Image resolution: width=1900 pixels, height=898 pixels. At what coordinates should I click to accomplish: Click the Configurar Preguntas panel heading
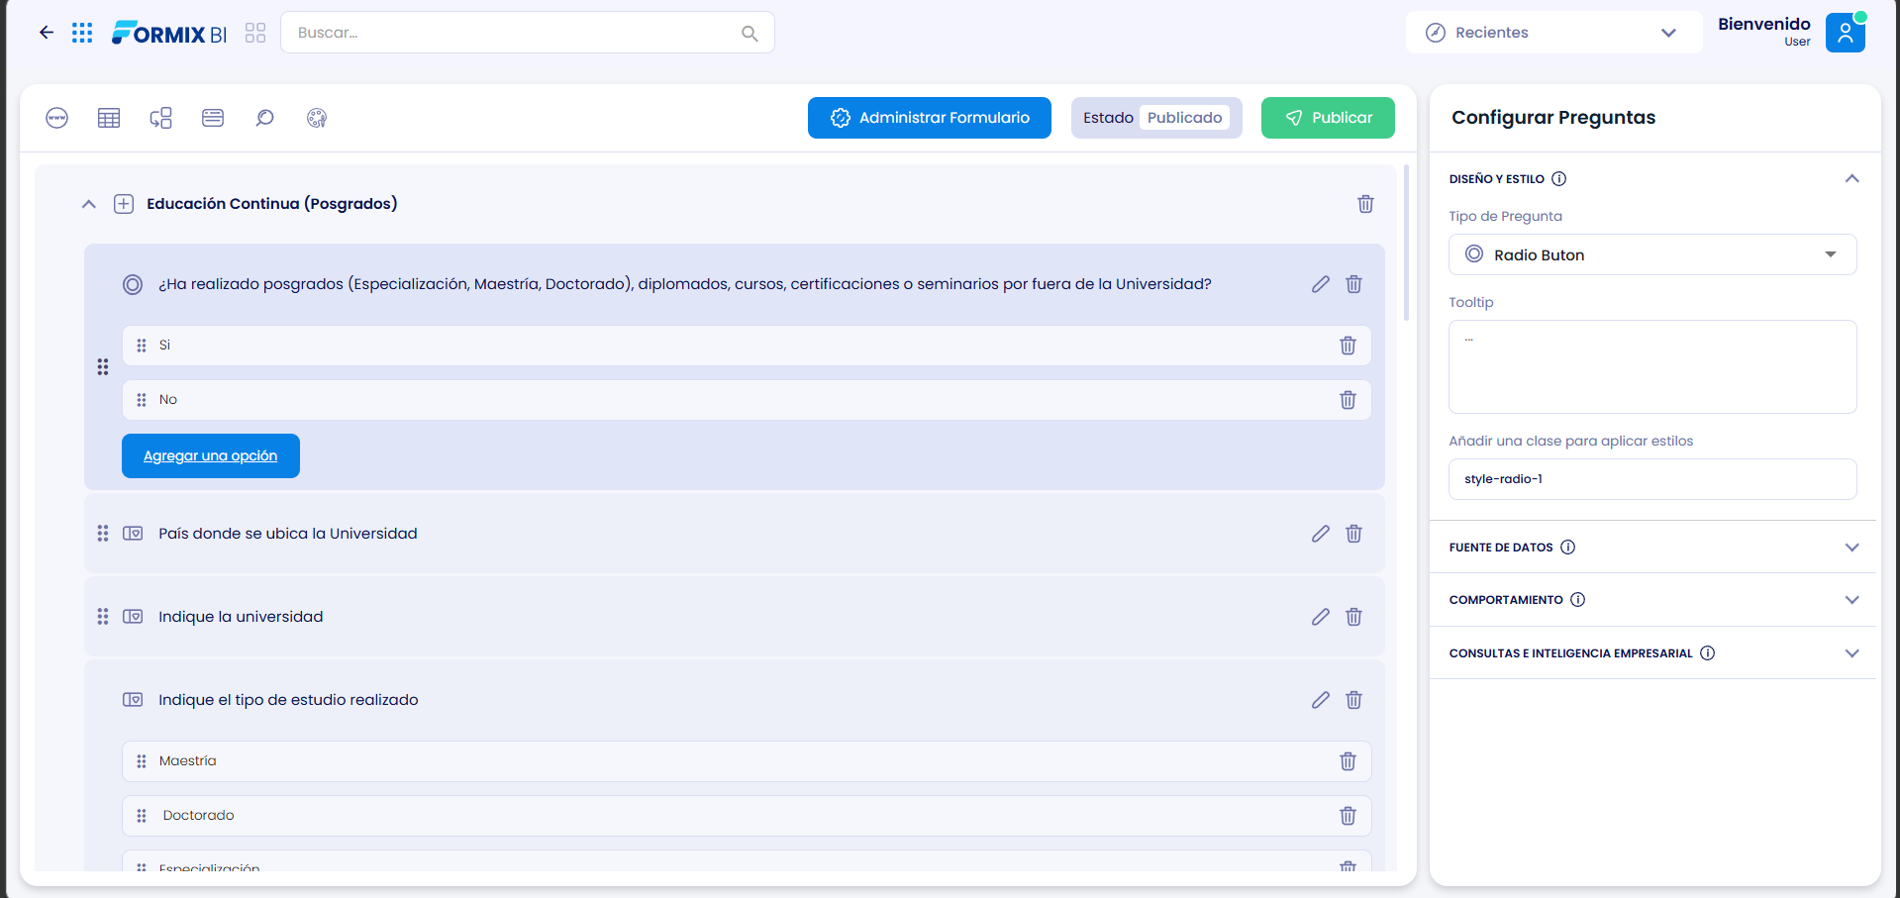click(x=1553, y=118)
